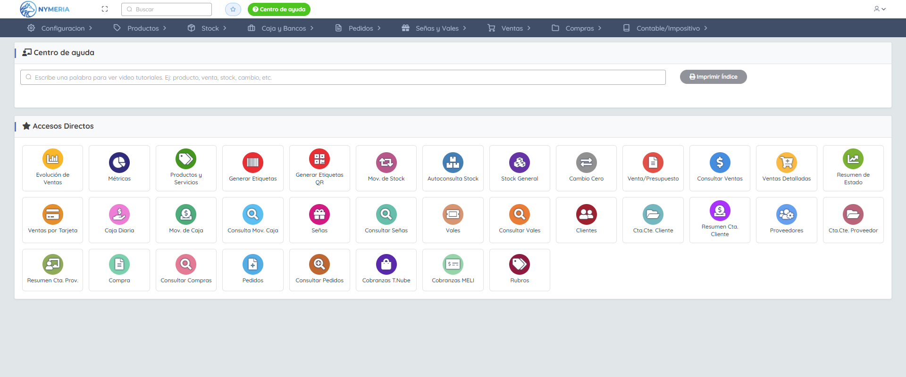Click the star favorites button
Screen dimensions: 906x377
coord(233,9)
